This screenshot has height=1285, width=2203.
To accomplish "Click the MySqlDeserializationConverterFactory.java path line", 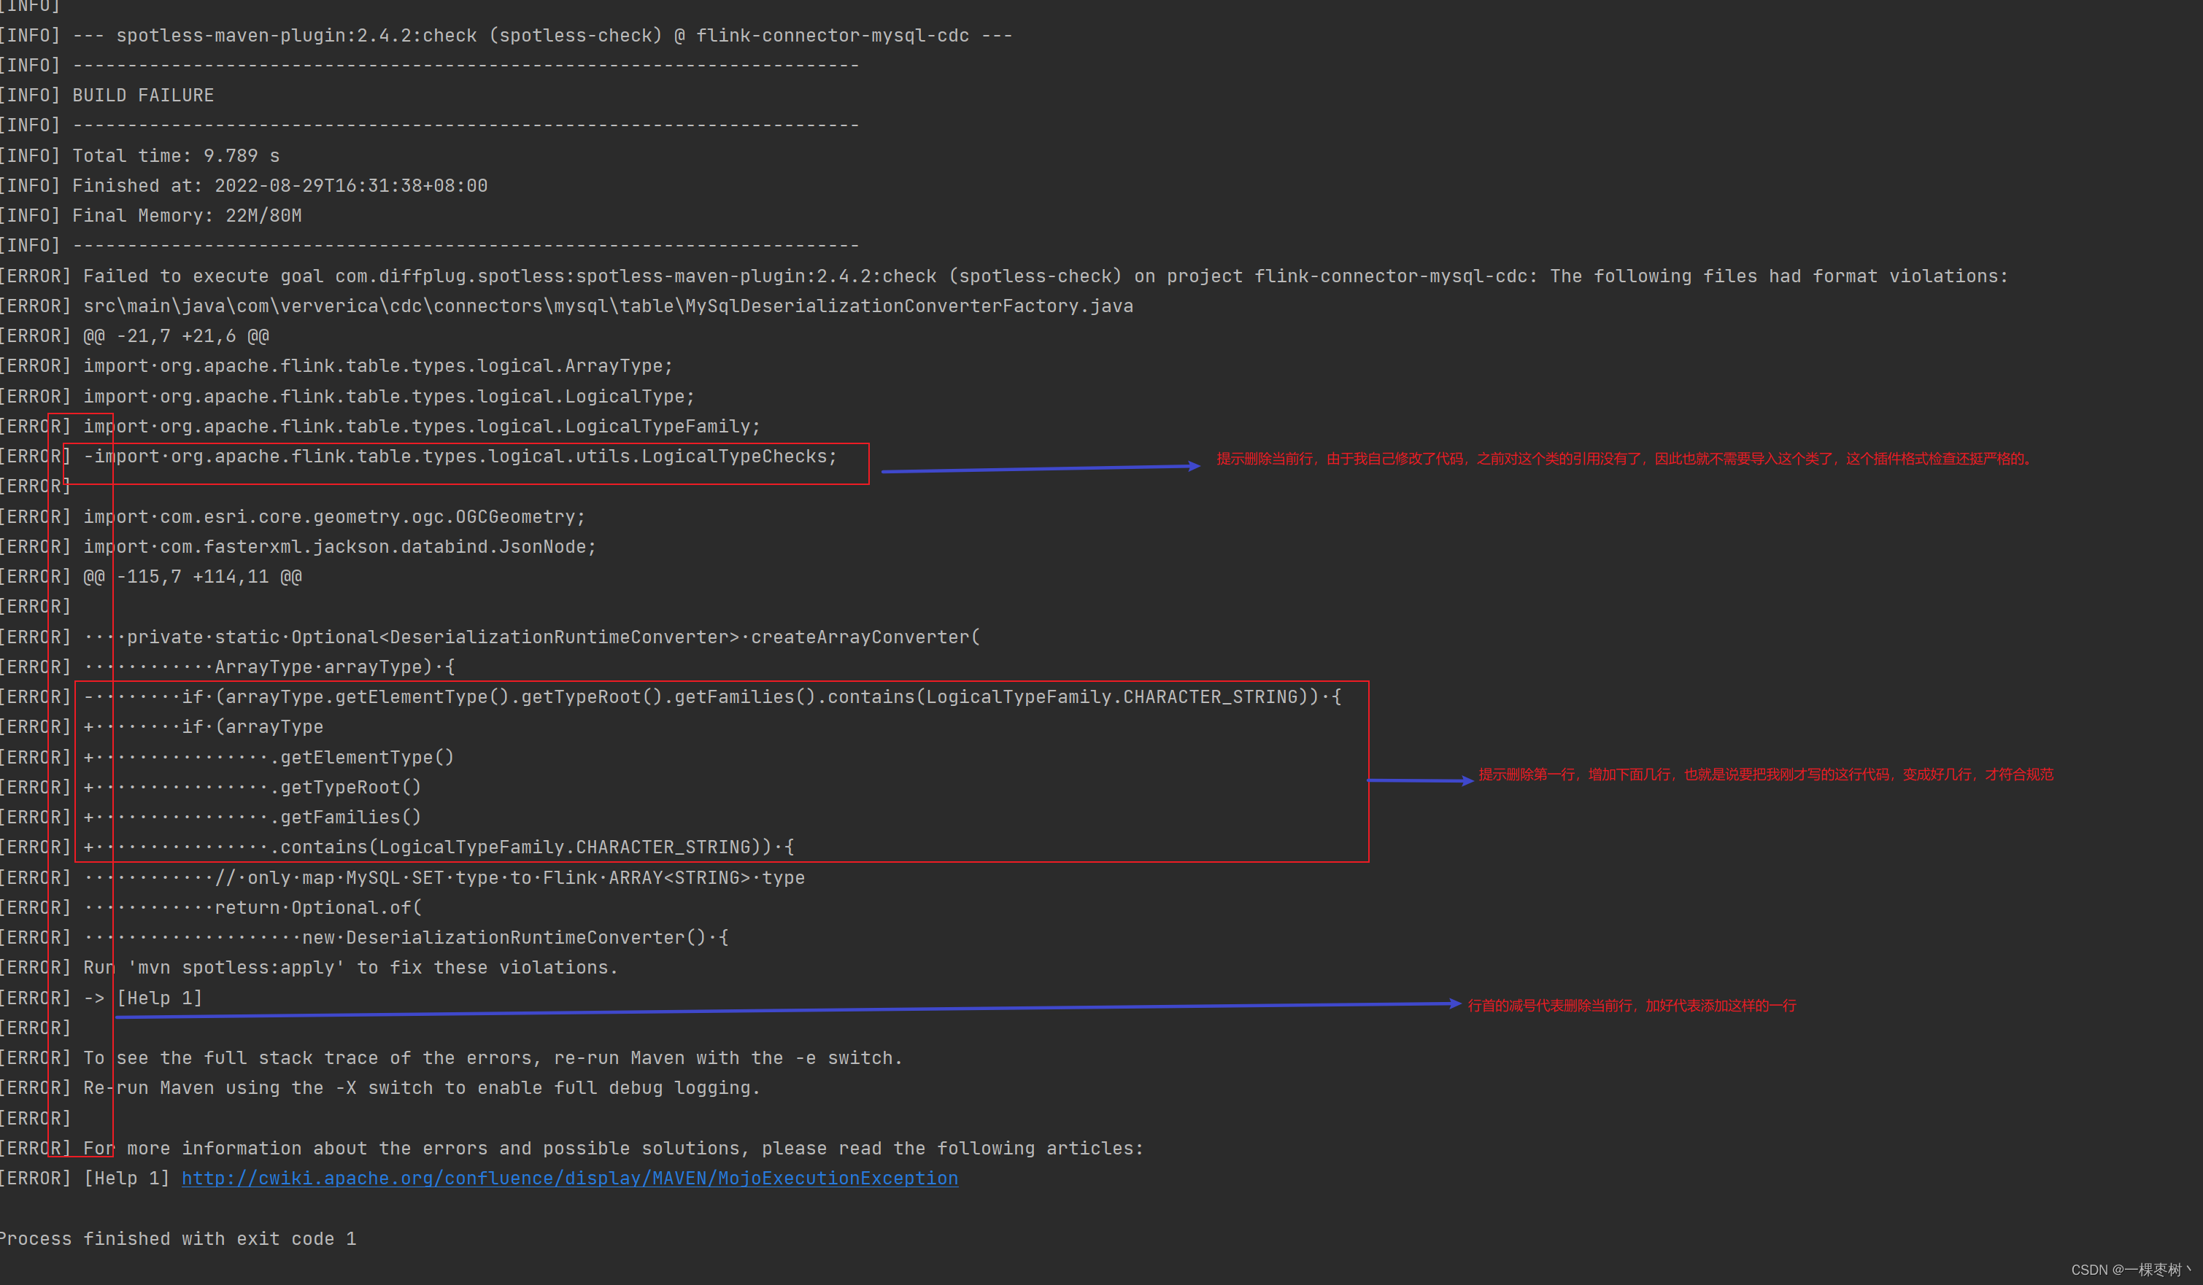I will (566, 306).
